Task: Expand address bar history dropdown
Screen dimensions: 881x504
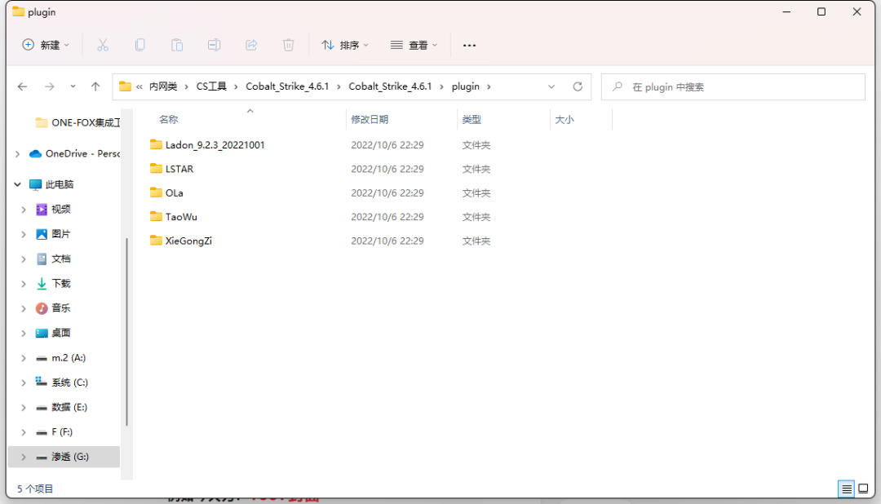Action: [551, 86]
